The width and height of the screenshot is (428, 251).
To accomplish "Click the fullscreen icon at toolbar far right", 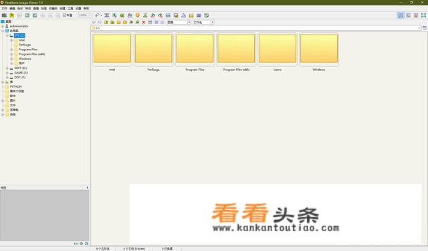I will coord(423,15).
